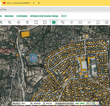Open the folded map layers icon
110x106 pixels.
[80, 23]
